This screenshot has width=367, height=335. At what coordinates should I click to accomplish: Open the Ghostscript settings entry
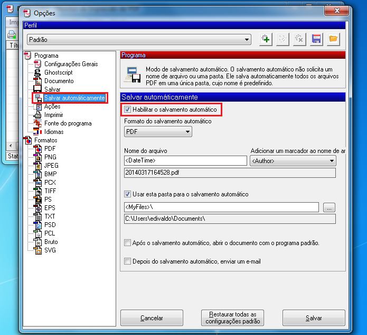click(59, 73)
